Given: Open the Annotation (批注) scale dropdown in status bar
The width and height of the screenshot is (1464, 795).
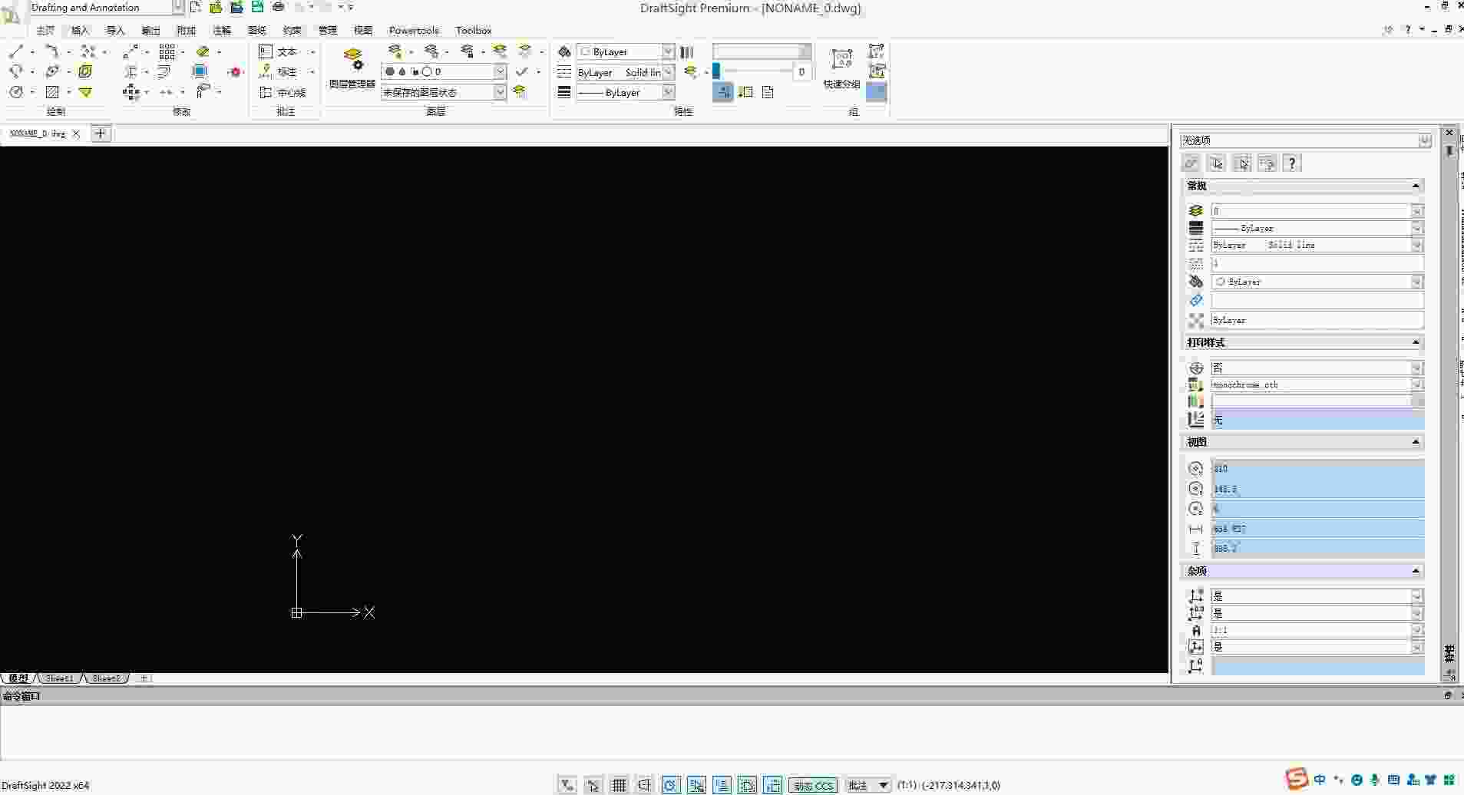Looking at the screenshot, I should tap(883, 785).
